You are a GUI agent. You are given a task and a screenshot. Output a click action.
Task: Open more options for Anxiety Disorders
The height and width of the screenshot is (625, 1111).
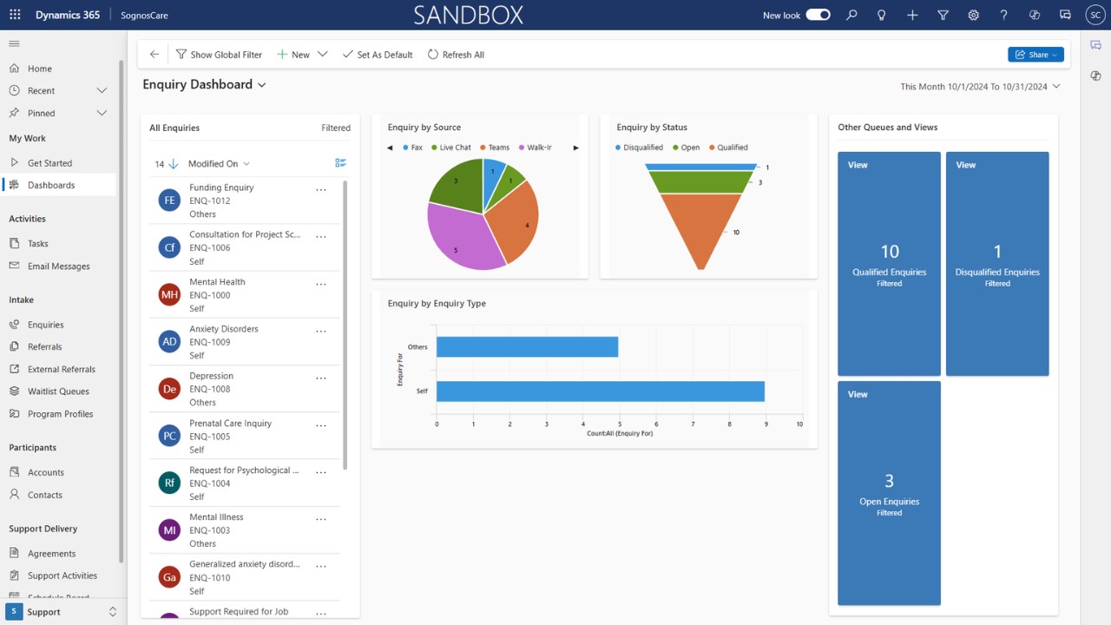pyautogui.click(x=321, y=331)
